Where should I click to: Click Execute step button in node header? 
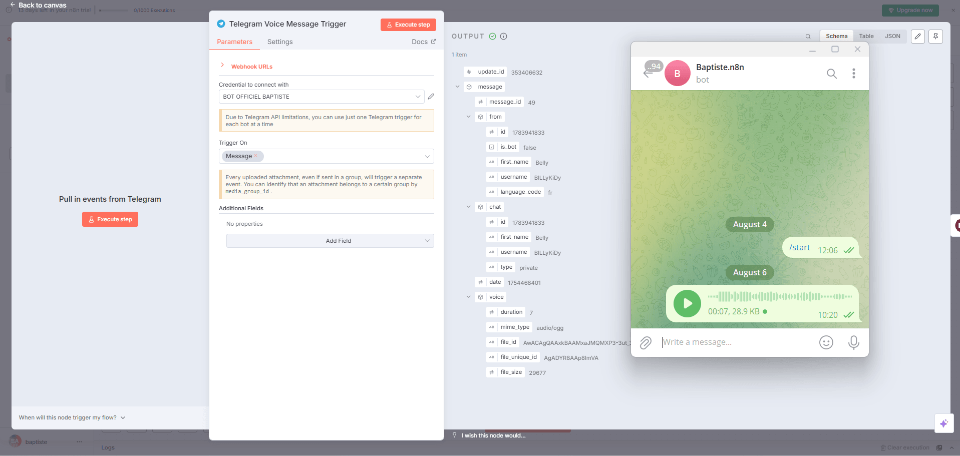408,25
